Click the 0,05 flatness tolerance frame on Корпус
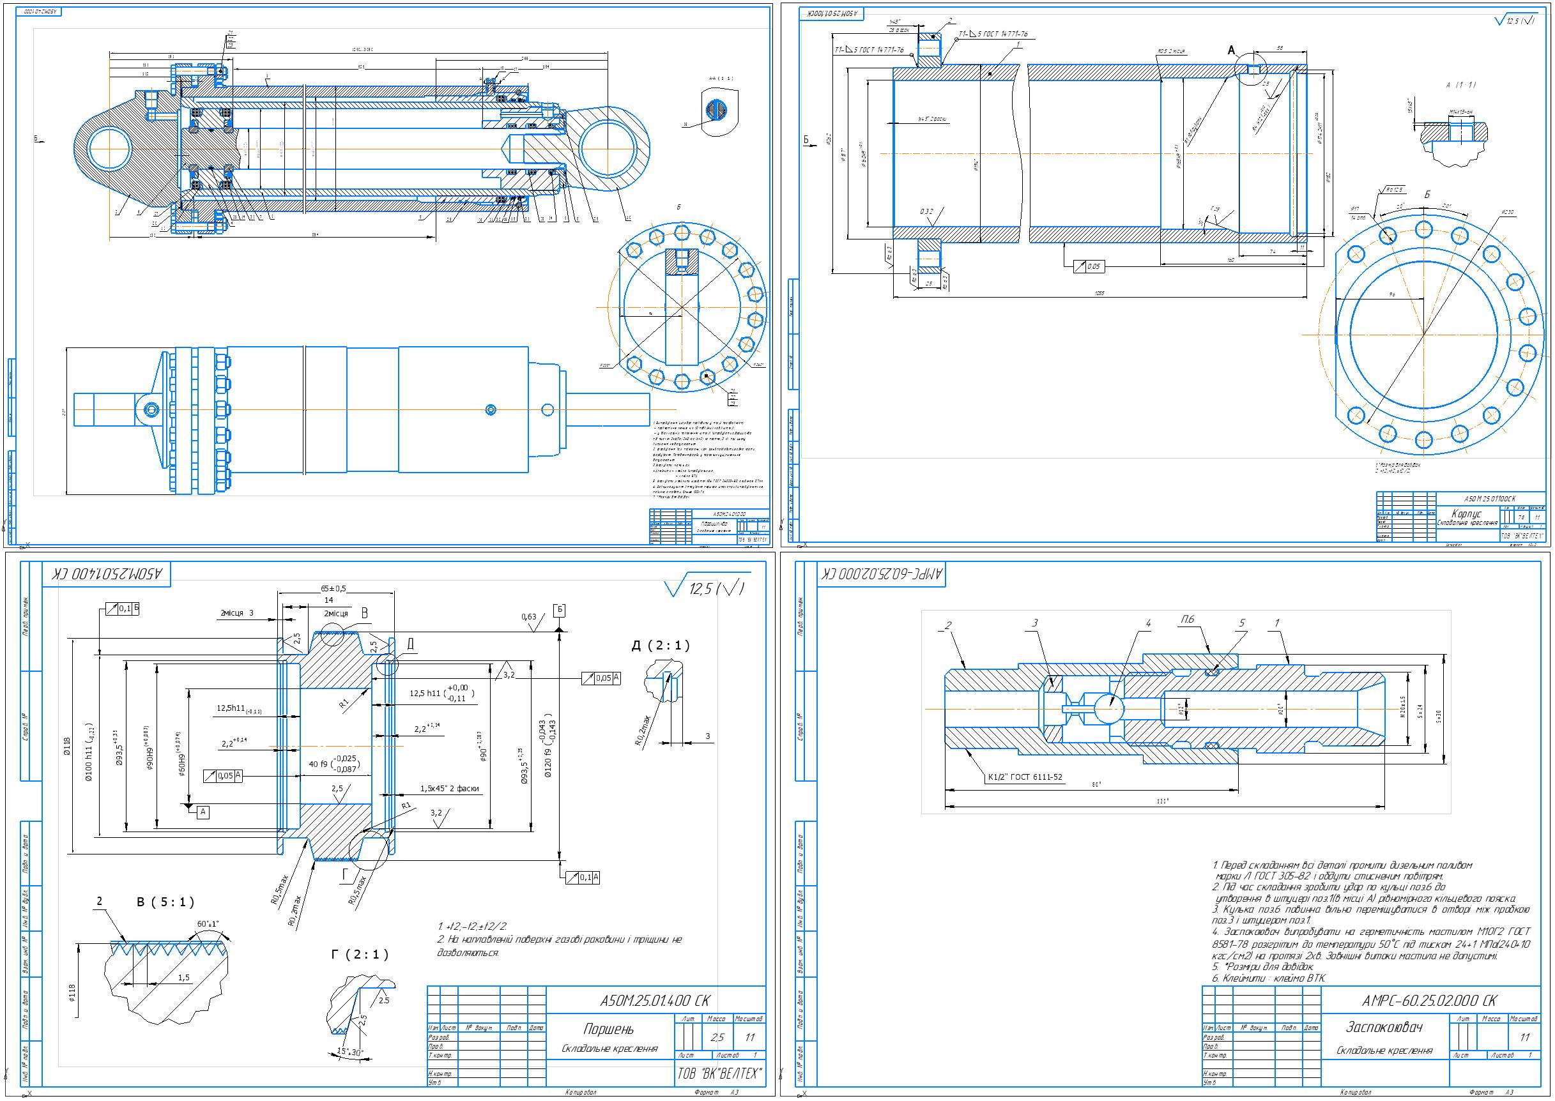The height and width of the screenshot is (1101, 1555). coord(1089,266)
